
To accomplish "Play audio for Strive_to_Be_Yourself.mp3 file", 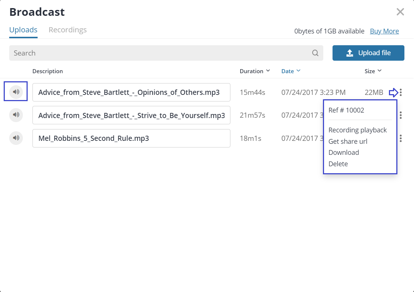I will (x=16, y=115).
